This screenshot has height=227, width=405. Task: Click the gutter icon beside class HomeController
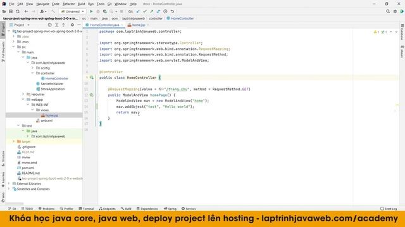(92, 78)
